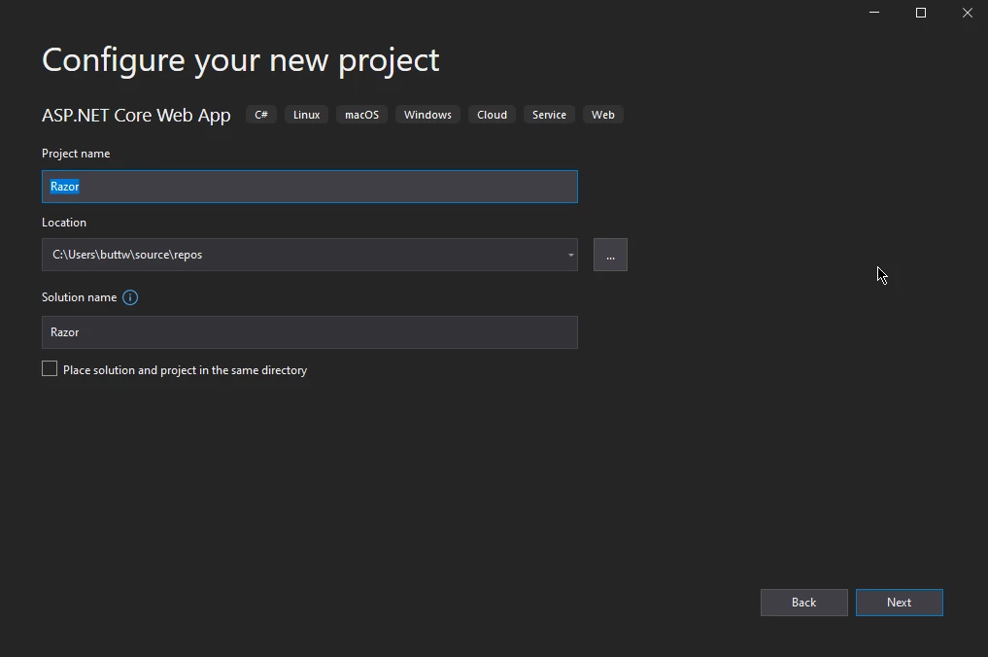
Task: Go back with the Back button
Action: pos(803,603)
